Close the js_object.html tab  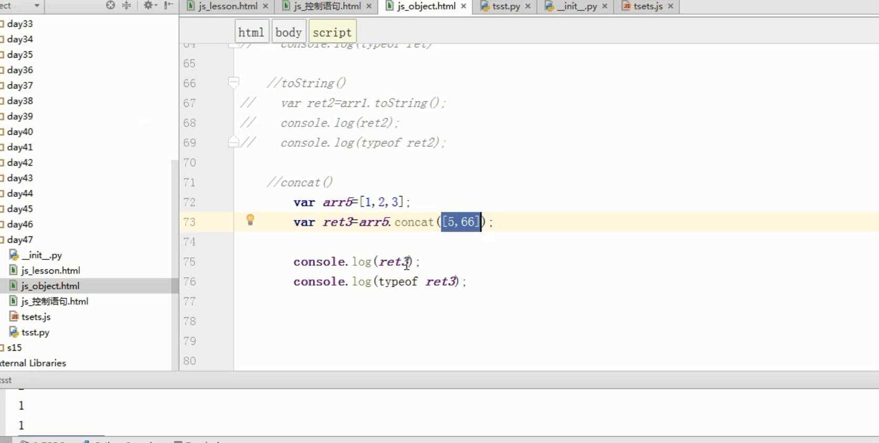coord(463,6)
